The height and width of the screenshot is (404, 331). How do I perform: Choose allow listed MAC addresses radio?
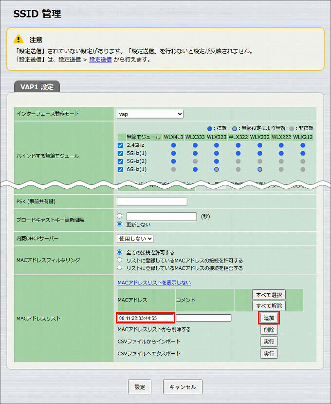click(x=119, y=260)
